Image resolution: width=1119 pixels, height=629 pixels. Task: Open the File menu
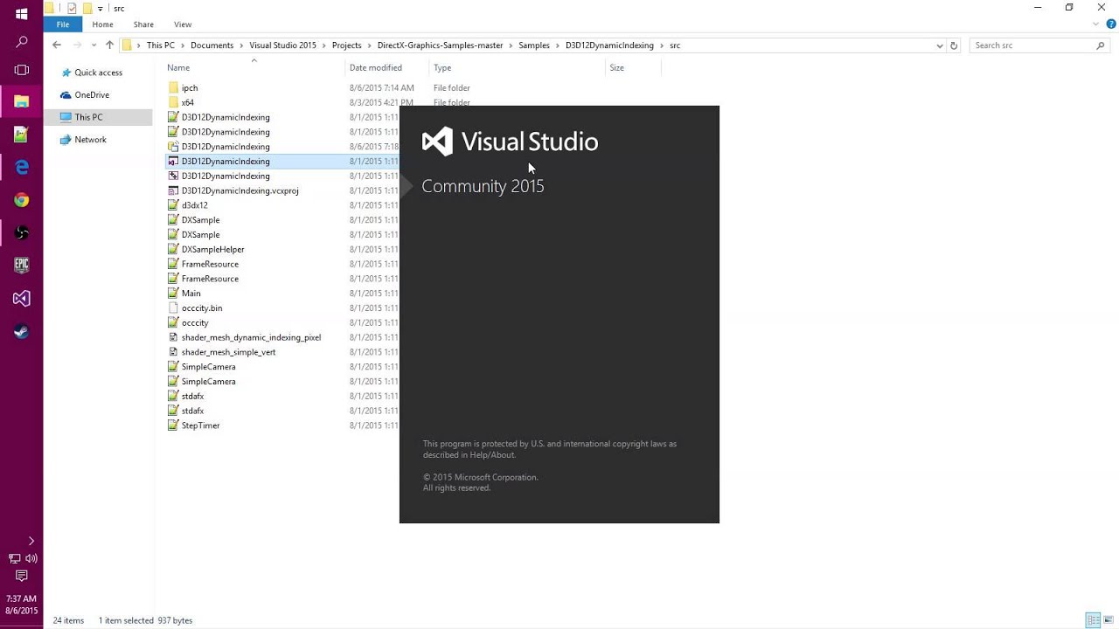pyautogui.click(x=63, y=24)
